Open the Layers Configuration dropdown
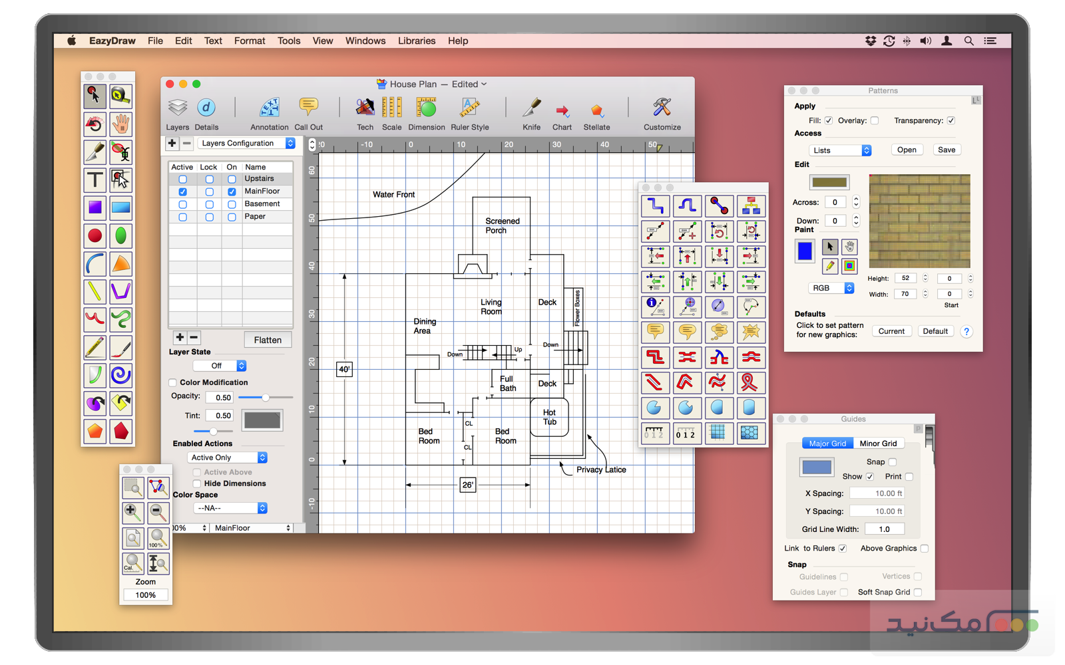This screenshot has width=1065, height=665. point(246,143)
